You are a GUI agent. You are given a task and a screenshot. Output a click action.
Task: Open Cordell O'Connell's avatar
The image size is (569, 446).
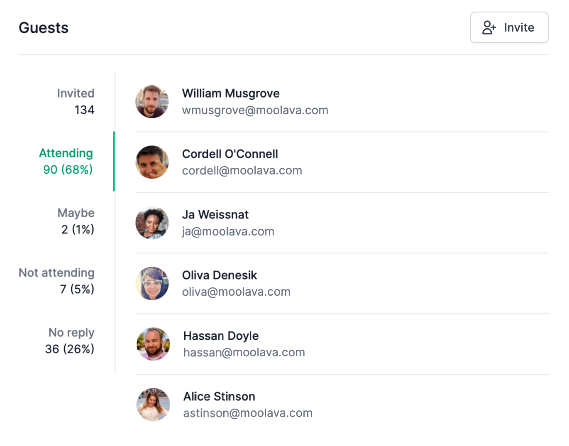[x=152, y=162]
